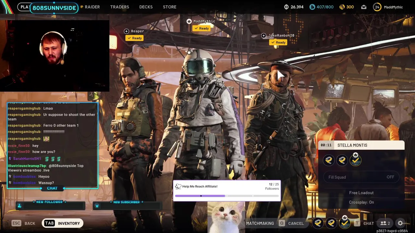The width and height of the screenshot is (415, 233).
Task: Click the 808SUNNYSIDE channel name banner
Action: [x=54, y=8]
